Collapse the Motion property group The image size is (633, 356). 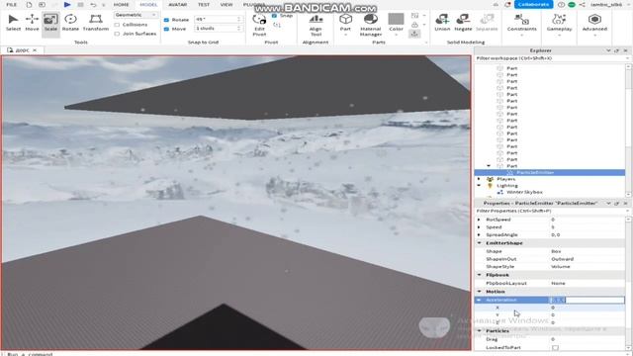[x=479, y=292]
